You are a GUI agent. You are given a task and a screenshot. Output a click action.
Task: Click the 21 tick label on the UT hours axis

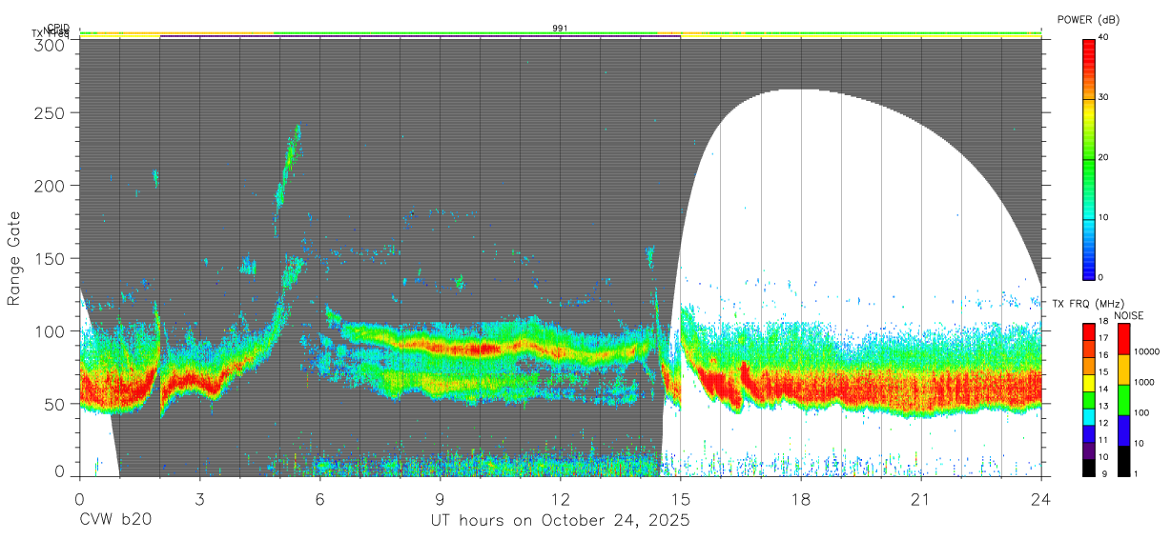[x=921, y=499]
